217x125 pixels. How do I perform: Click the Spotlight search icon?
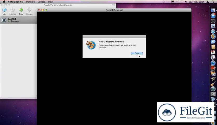tap(213, 2)
